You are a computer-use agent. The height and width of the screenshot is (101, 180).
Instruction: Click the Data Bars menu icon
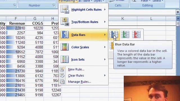click(64, 35)
